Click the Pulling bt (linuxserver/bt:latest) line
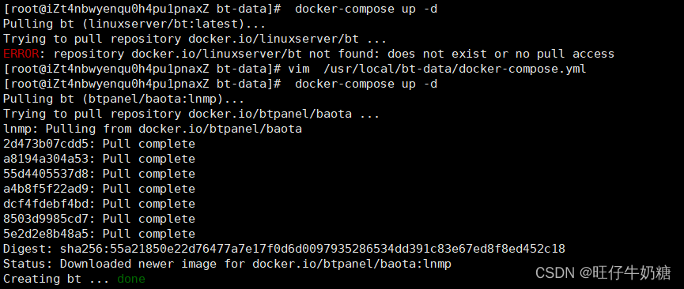Screen dimensions: 684x289 (x=134, y=24)
